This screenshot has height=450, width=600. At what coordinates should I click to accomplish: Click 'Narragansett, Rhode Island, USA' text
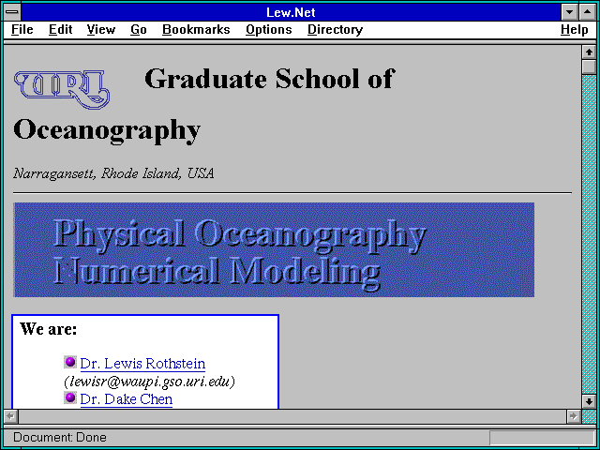(113, 173)
